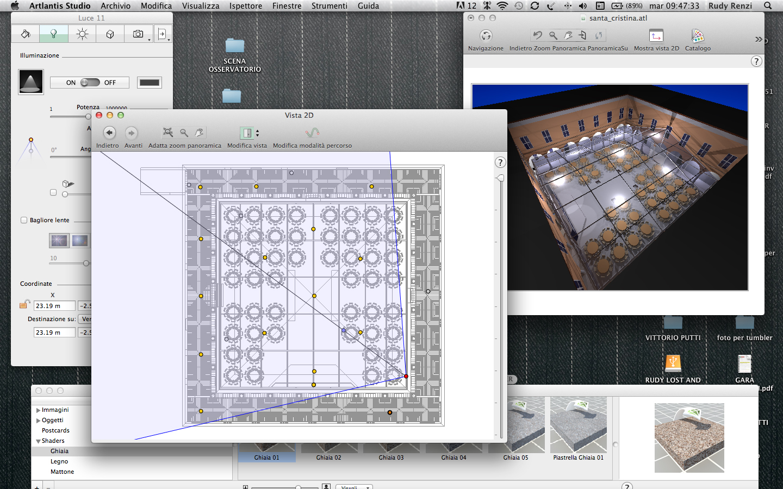Screen dimensions: 783x489
Task: Expand the Immagini tree item
Action: click(x=38, y=410)
